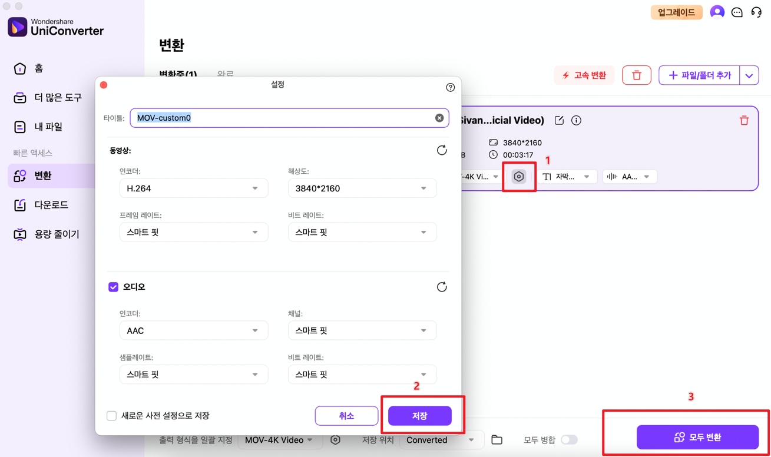Click the toolbar trash button to clear list
The width and height of the screenshot is (771, 457).
637,75
